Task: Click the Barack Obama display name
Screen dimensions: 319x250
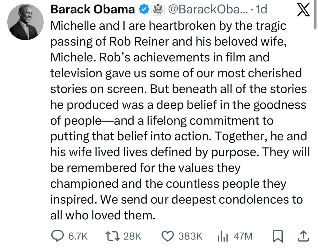Action: pos(93,10)
